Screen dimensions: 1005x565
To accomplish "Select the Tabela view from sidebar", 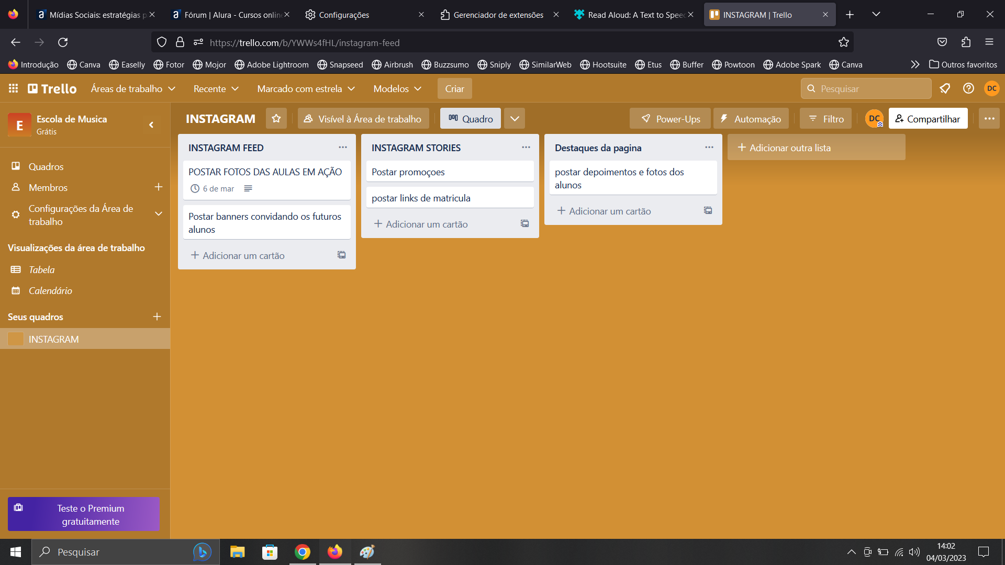I will (x=40, y=269).
